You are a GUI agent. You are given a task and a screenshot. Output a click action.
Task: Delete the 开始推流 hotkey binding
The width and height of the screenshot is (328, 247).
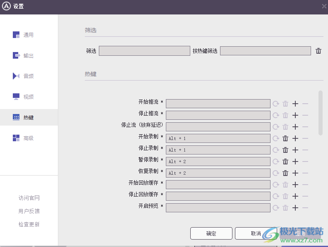pyautogui.click(x=285, y=104)
